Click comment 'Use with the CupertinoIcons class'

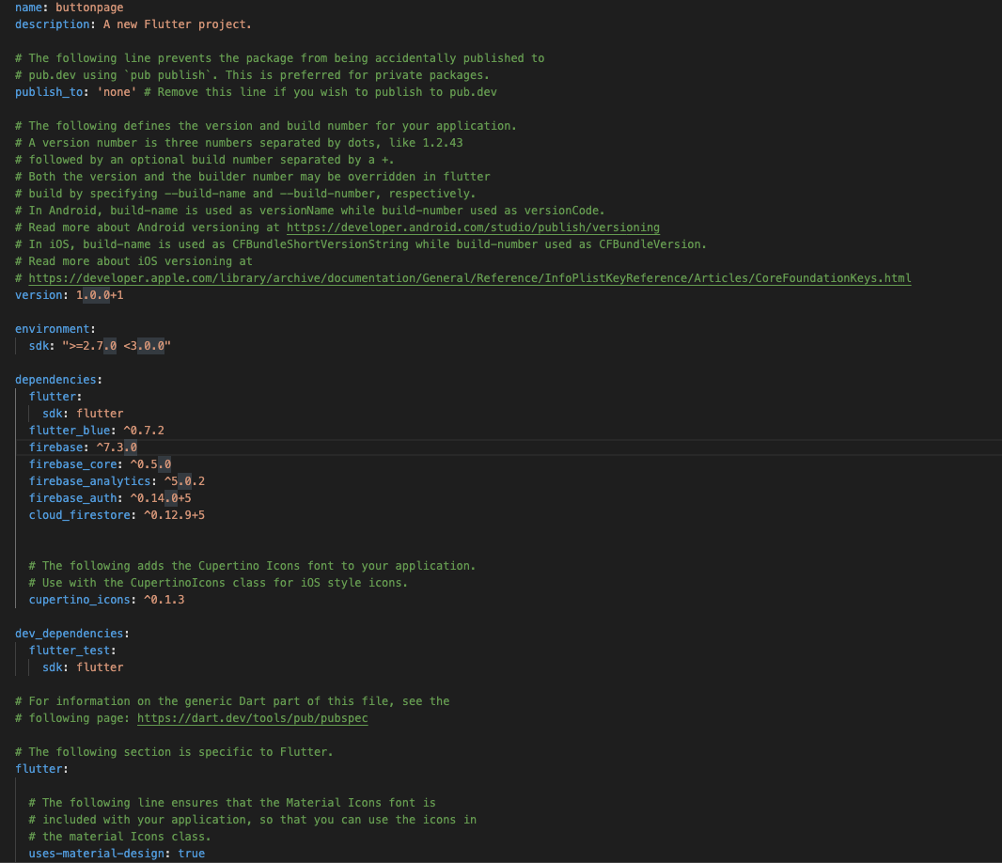[218, 583]
